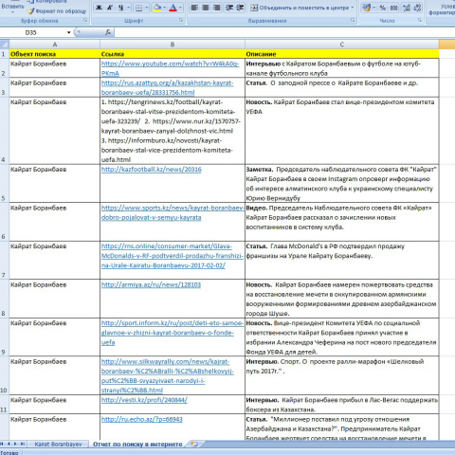Select the Отчет по поиску в интернете tab
455x455 pixels.
[x=137, y=444]
